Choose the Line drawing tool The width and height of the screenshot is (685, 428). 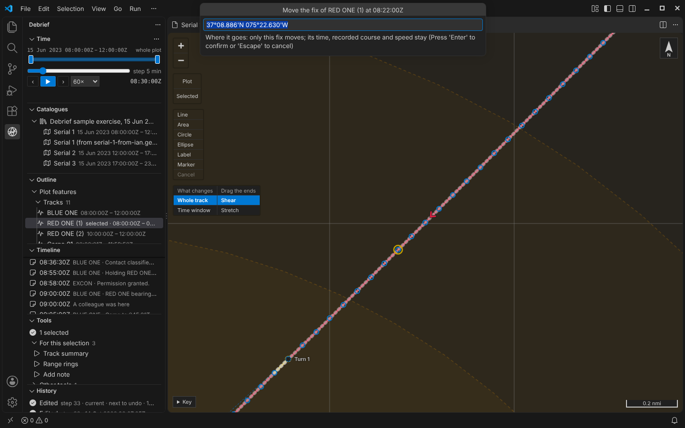pos(188,115)
